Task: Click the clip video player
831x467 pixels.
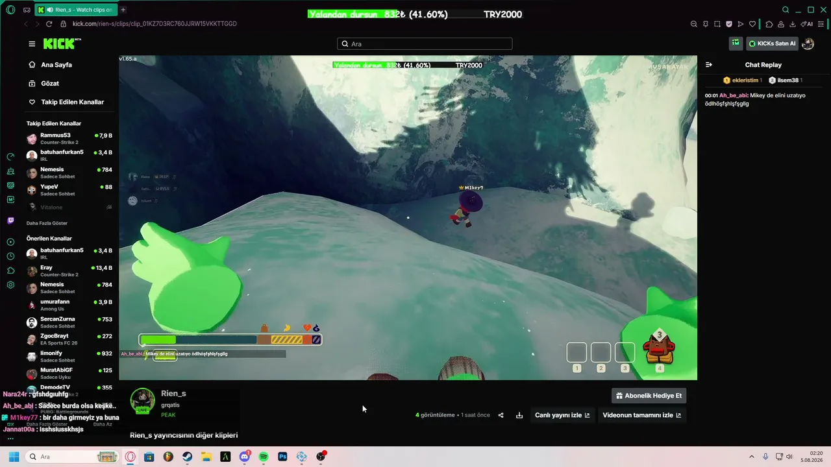Action: (x=408, y=217)
